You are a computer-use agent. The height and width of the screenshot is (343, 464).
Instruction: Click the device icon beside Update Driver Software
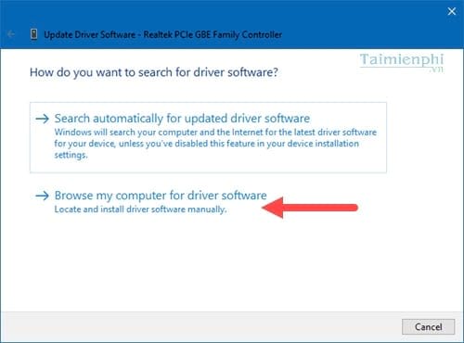coord(34,34)
